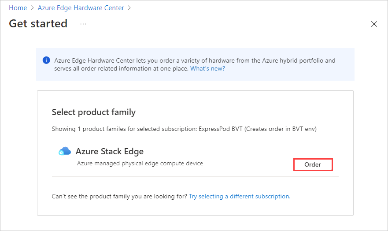Close the Get started pane

tap(374, 24)
